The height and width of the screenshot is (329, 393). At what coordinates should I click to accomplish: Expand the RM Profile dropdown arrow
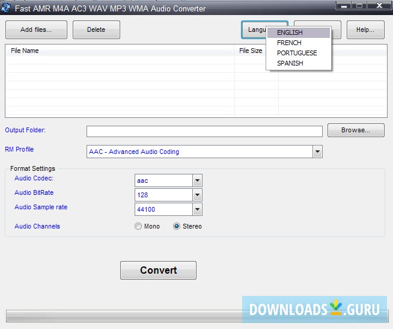317,152
